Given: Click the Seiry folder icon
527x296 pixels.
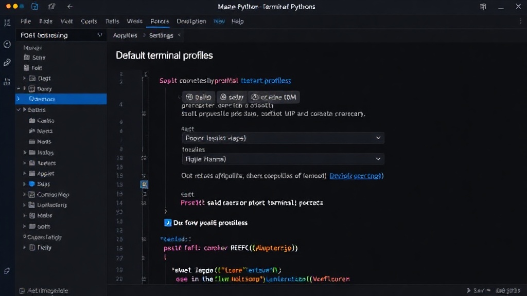Looking at the screenshot, I should point(27,58).
